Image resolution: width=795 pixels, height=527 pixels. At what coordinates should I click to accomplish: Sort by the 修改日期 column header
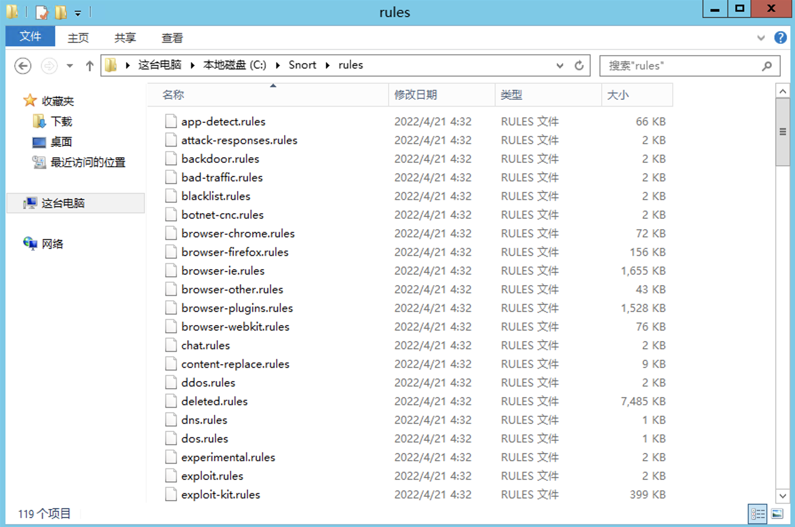(442, 95)
